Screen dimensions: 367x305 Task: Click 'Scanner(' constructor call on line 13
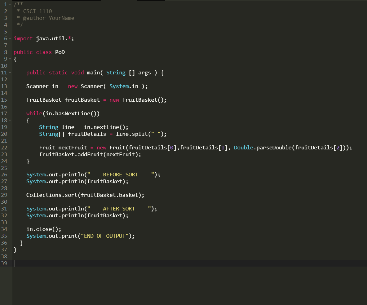(x=93, y=86)
